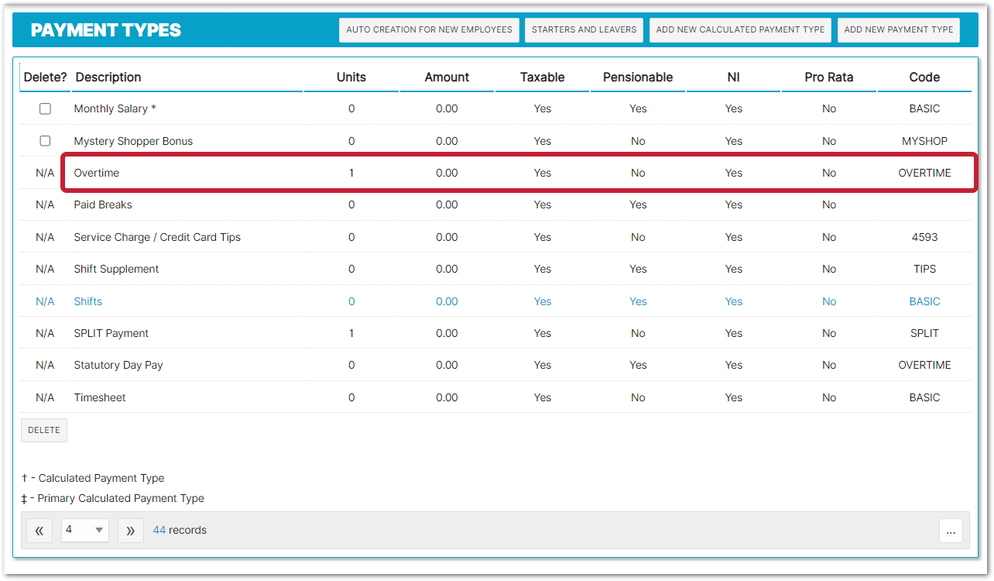
Task: Sort by the Units column header
Action: (351, 77)
